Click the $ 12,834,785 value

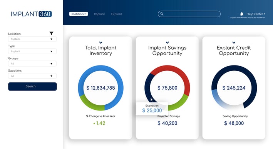pyautogui.click(x=100, y=88)
